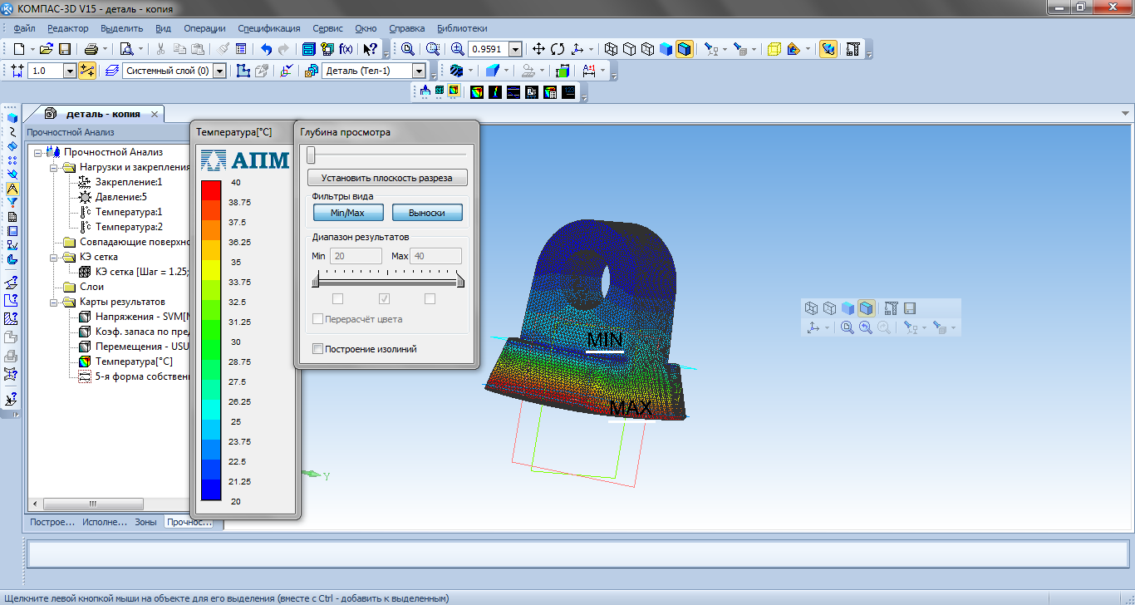The width and height of the screenshot is (1135, 605).
Task: Open the 1.0 step value dropdown
Action: pyautogui.click(x=70, y=71)
